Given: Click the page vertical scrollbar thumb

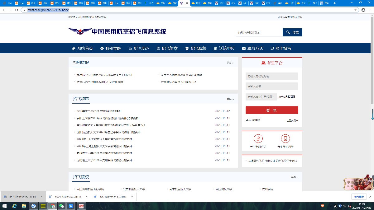Looking at the screenshot, I should coord(372,114).
